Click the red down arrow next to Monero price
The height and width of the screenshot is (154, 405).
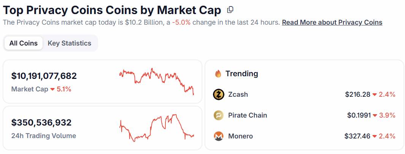375,136
